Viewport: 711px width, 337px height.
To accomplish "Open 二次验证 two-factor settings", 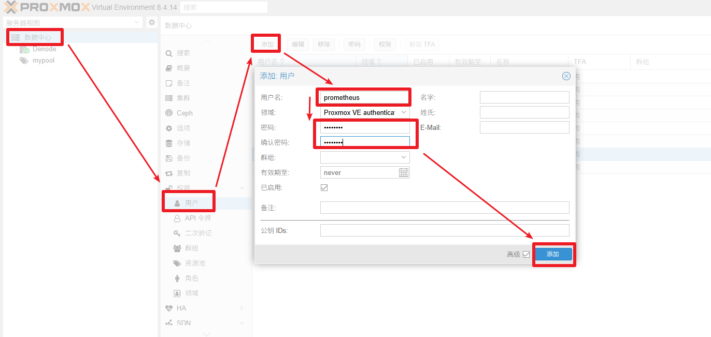I will point(198,233).
